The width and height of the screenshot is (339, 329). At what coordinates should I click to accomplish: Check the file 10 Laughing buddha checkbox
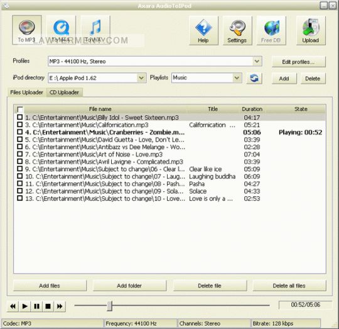pyautogui.click(x=19, y=176)
